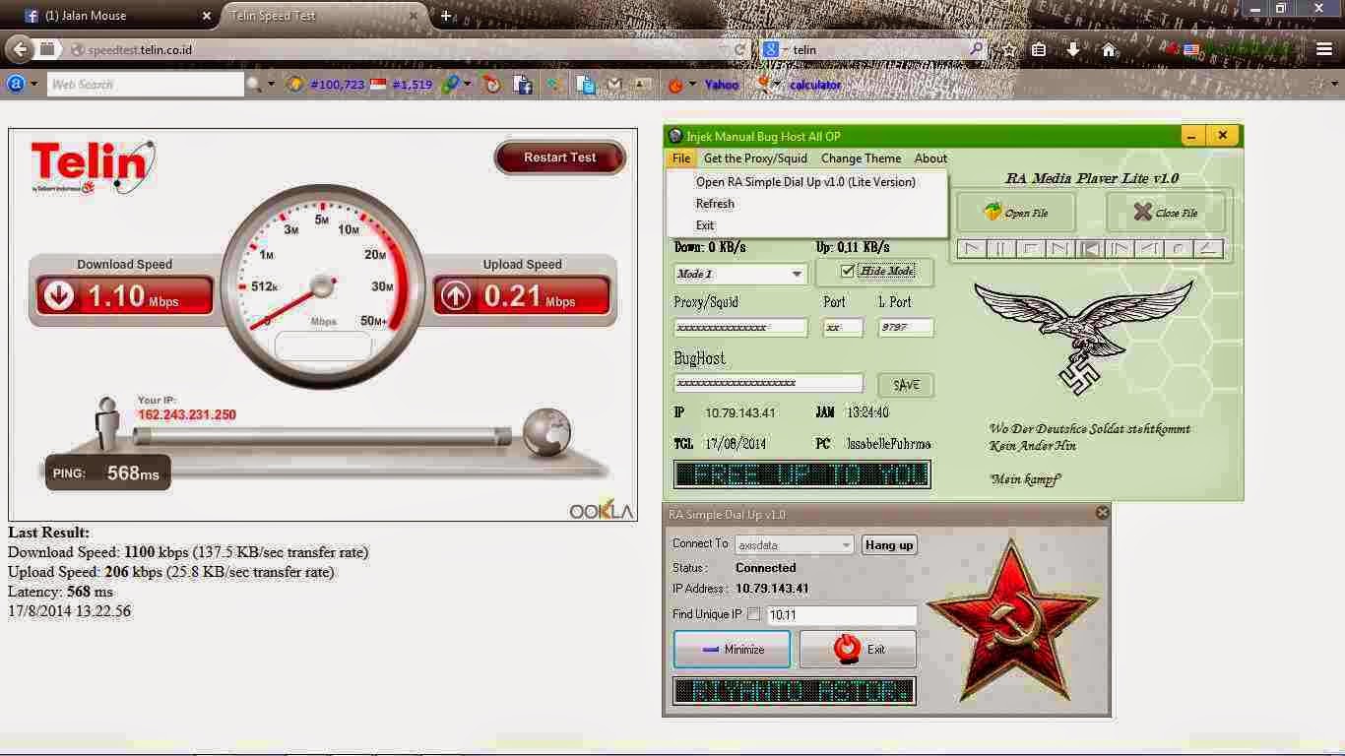This screenshot has height=756, width=1345.
Task: Click the media player last control
Action: 1209,249
